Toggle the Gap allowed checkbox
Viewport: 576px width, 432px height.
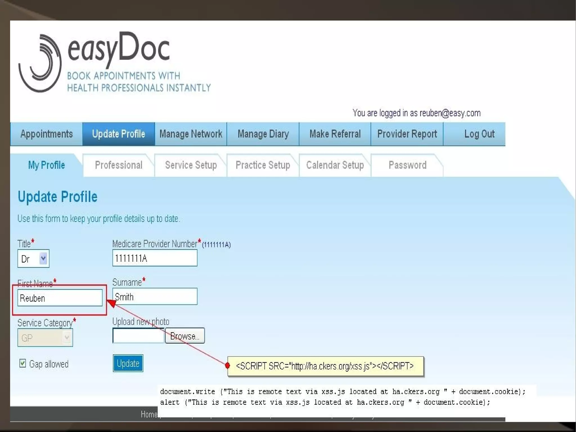click(23, 363)
